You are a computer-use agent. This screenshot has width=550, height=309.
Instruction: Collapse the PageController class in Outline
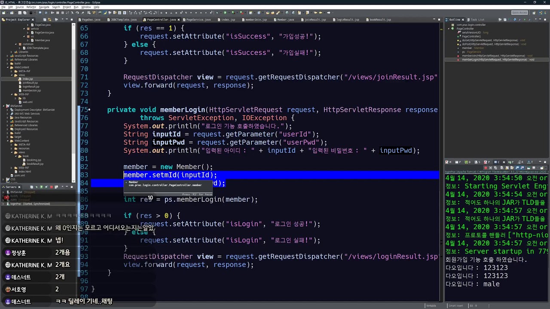point(449,29)
